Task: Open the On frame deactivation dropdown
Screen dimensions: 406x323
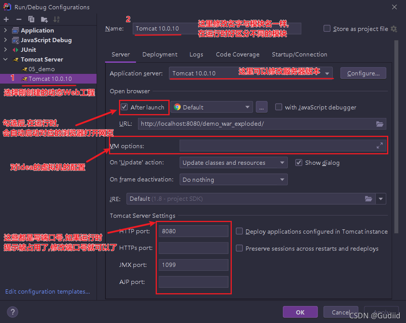Action: click(x=282, y=179)
